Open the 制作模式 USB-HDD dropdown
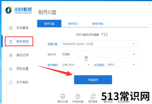Screen dimensions: 152x104 point(77,65)
